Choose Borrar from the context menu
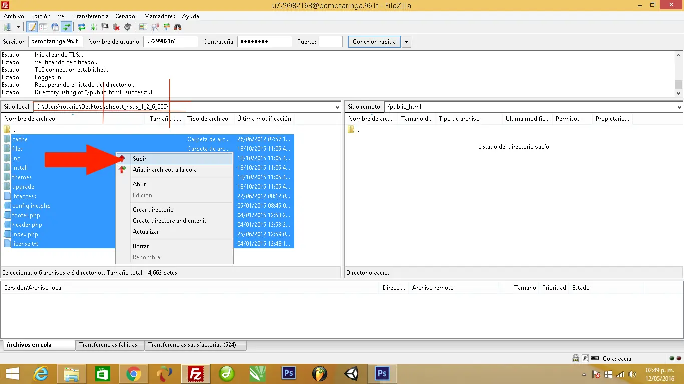The width and height of the screenshot is (684, 384). point(174,246)
